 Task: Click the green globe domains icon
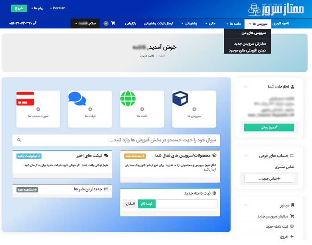click(x=128, y=98)
